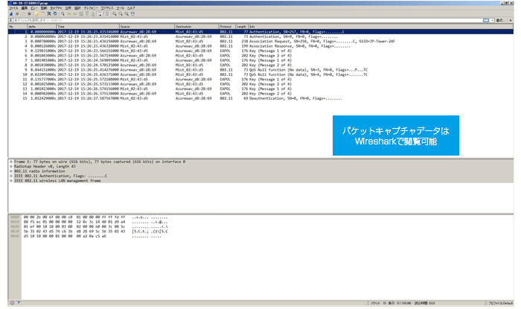This screenshot has height=309, width=521.
Task: Select packet 2 Authentication SN=0 row
Action: pyautogui.click(x=260, y=36)
